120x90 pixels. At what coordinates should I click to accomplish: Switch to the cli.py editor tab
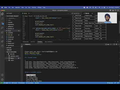(x=25, y=13)
